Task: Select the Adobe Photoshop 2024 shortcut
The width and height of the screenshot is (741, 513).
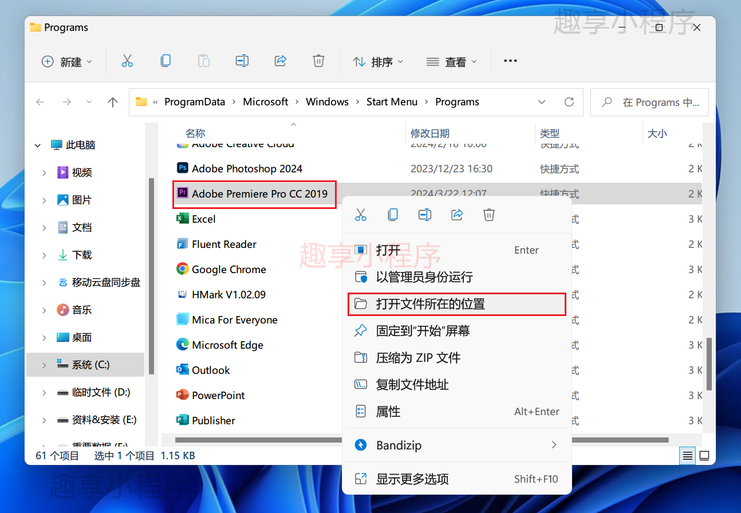Action: (247, 168)
